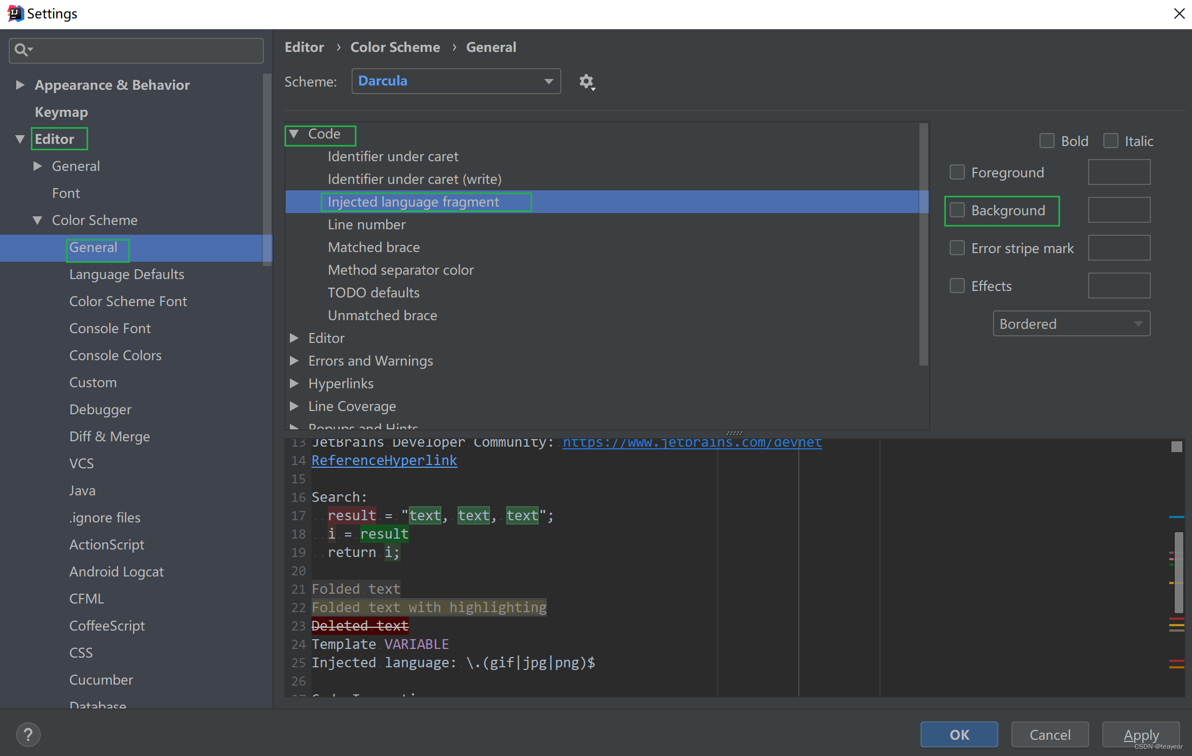Viewport: 1192px width, 756px height.
Task: Select Language Defaults settings
Action: coord(127,274)
